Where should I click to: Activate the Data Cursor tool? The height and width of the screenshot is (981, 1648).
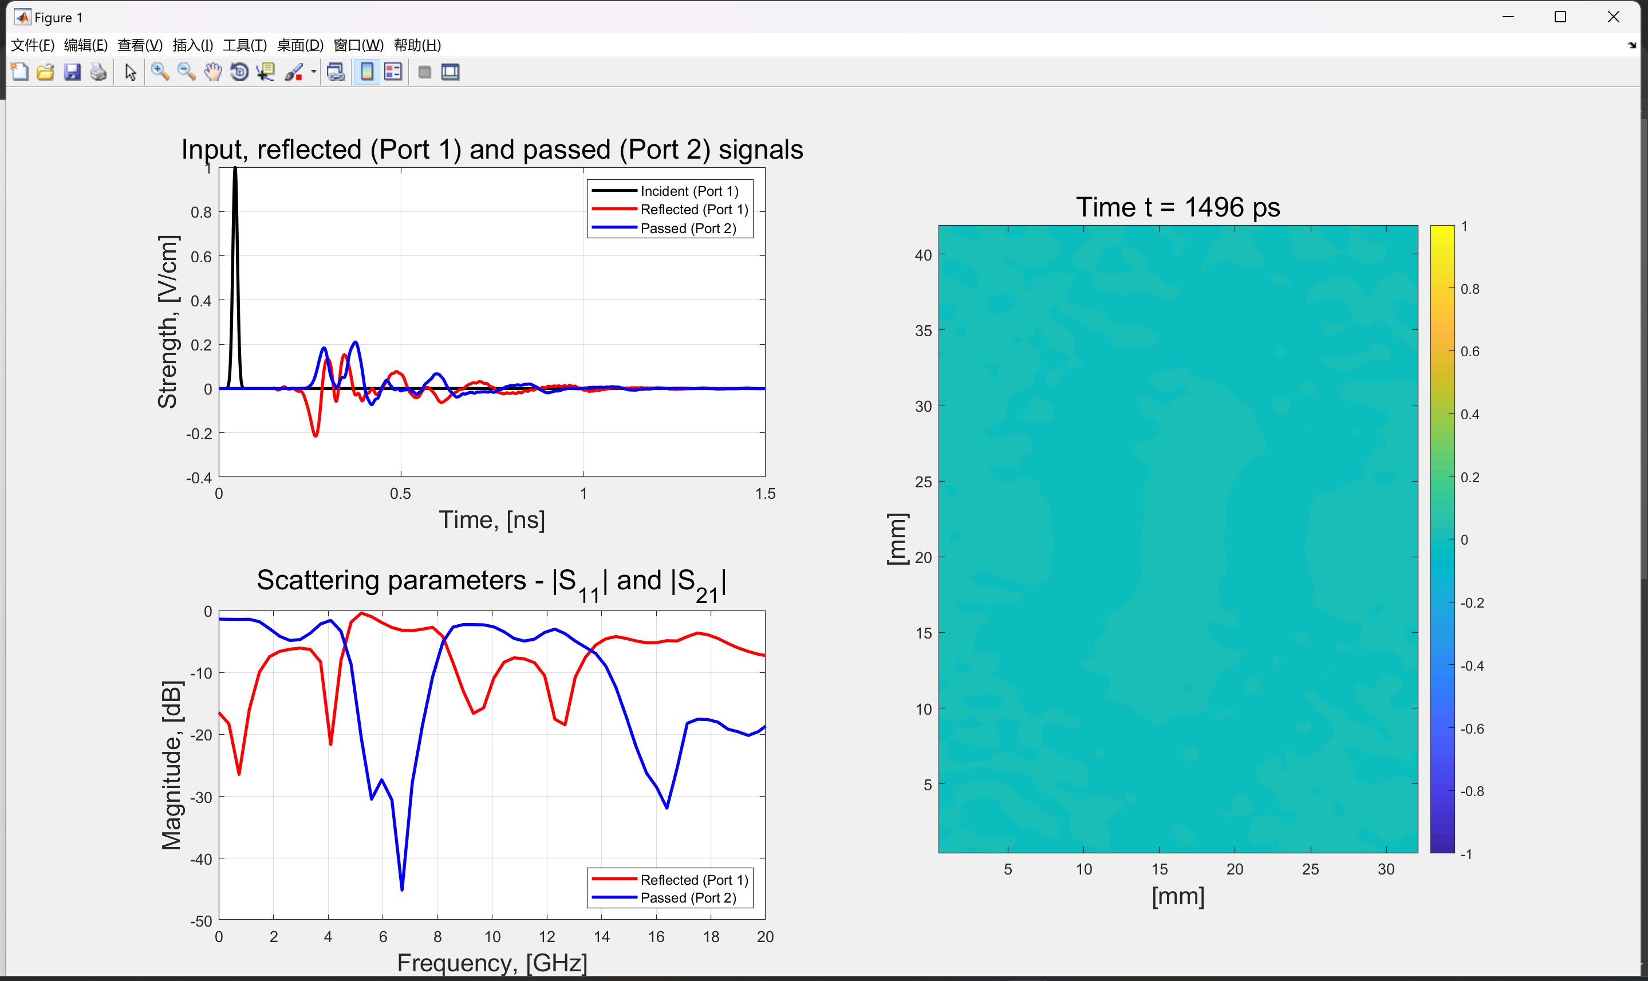pyautogui.click(x=266, y=72)
